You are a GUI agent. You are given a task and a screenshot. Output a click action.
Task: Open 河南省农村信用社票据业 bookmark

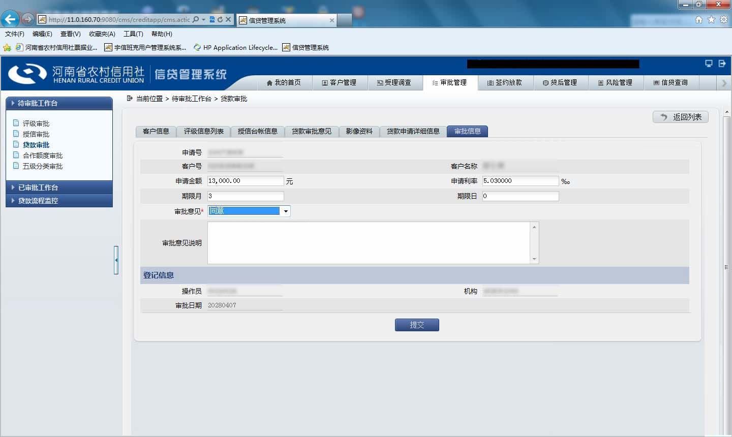(56, 48)
